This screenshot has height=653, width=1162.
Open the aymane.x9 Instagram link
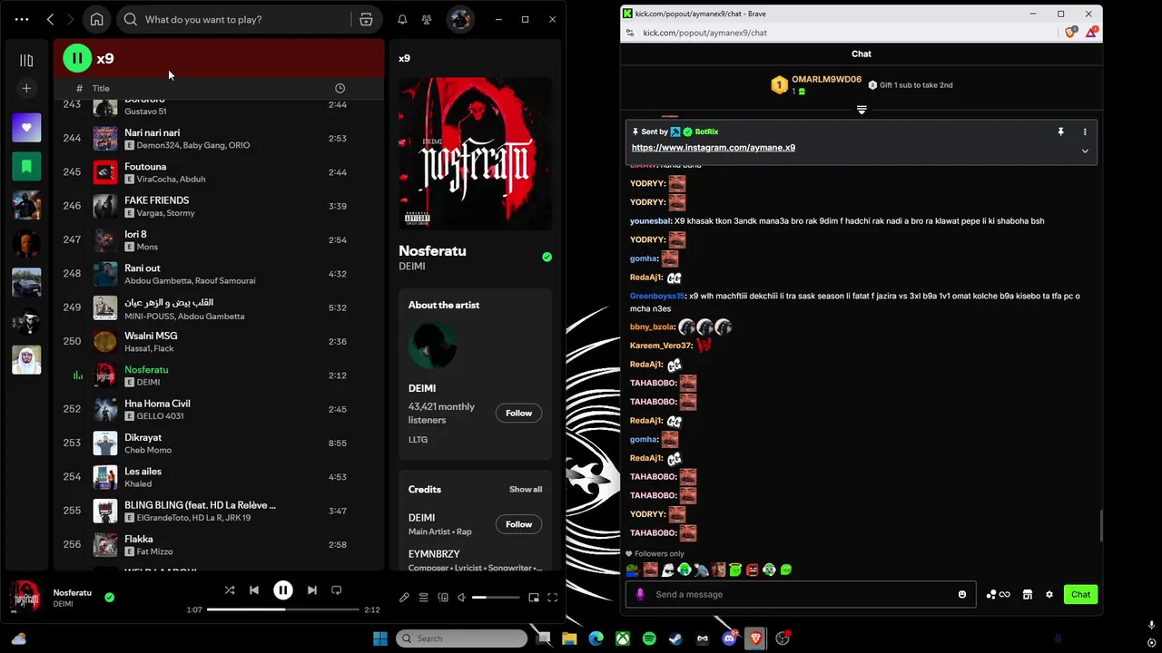tap(714, 148)
